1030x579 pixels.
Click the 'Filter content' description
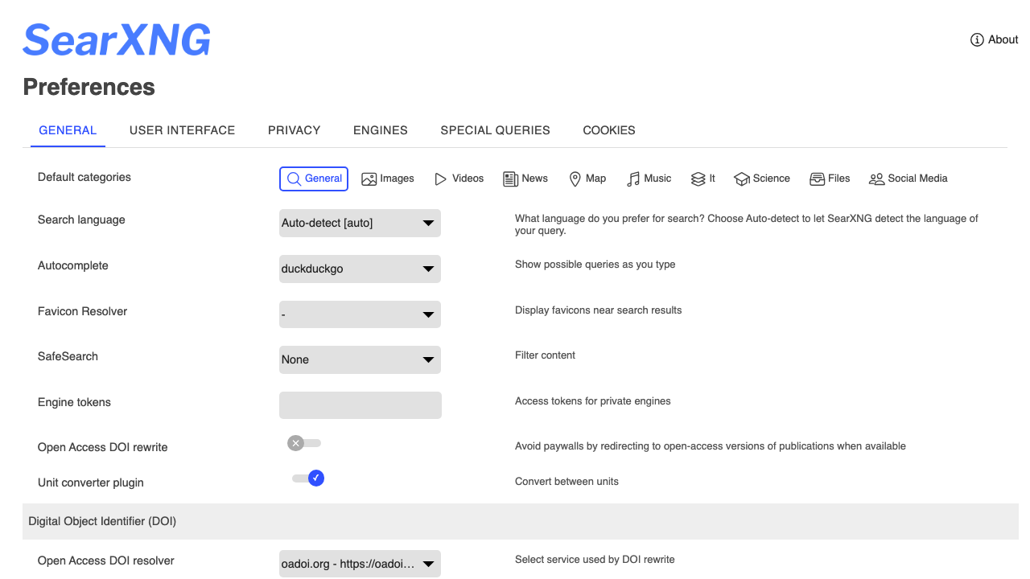(546, 355)
